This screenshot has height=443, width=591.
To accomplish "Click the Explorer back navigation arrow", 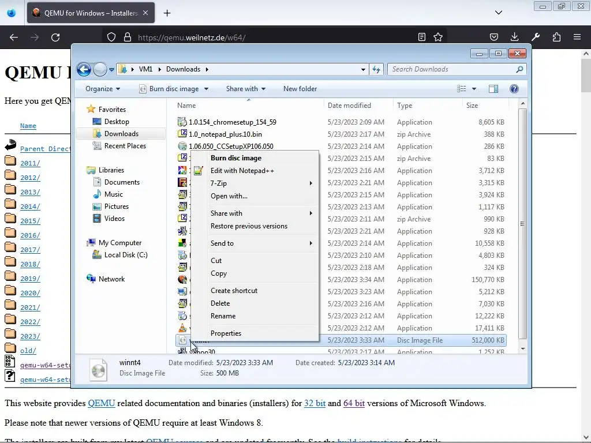I will 84,69.
